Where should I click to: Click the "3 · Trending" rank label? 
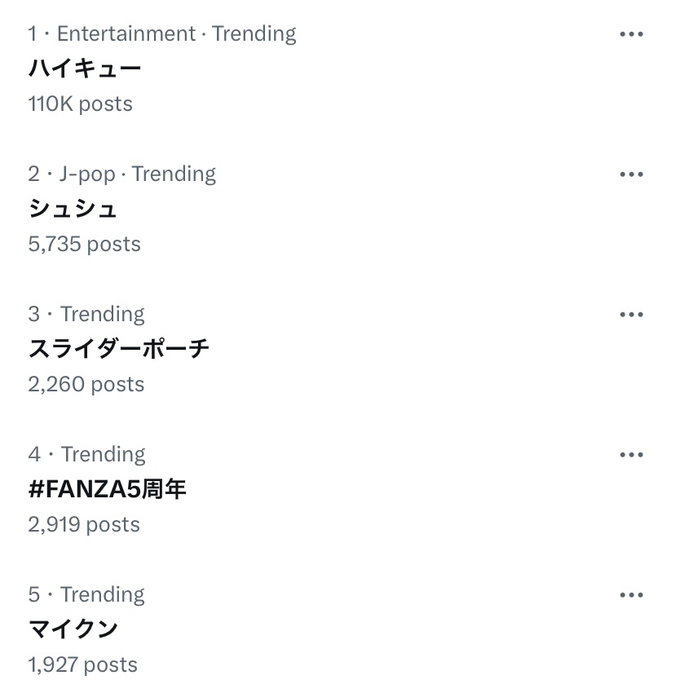click(x=86, y=315)
